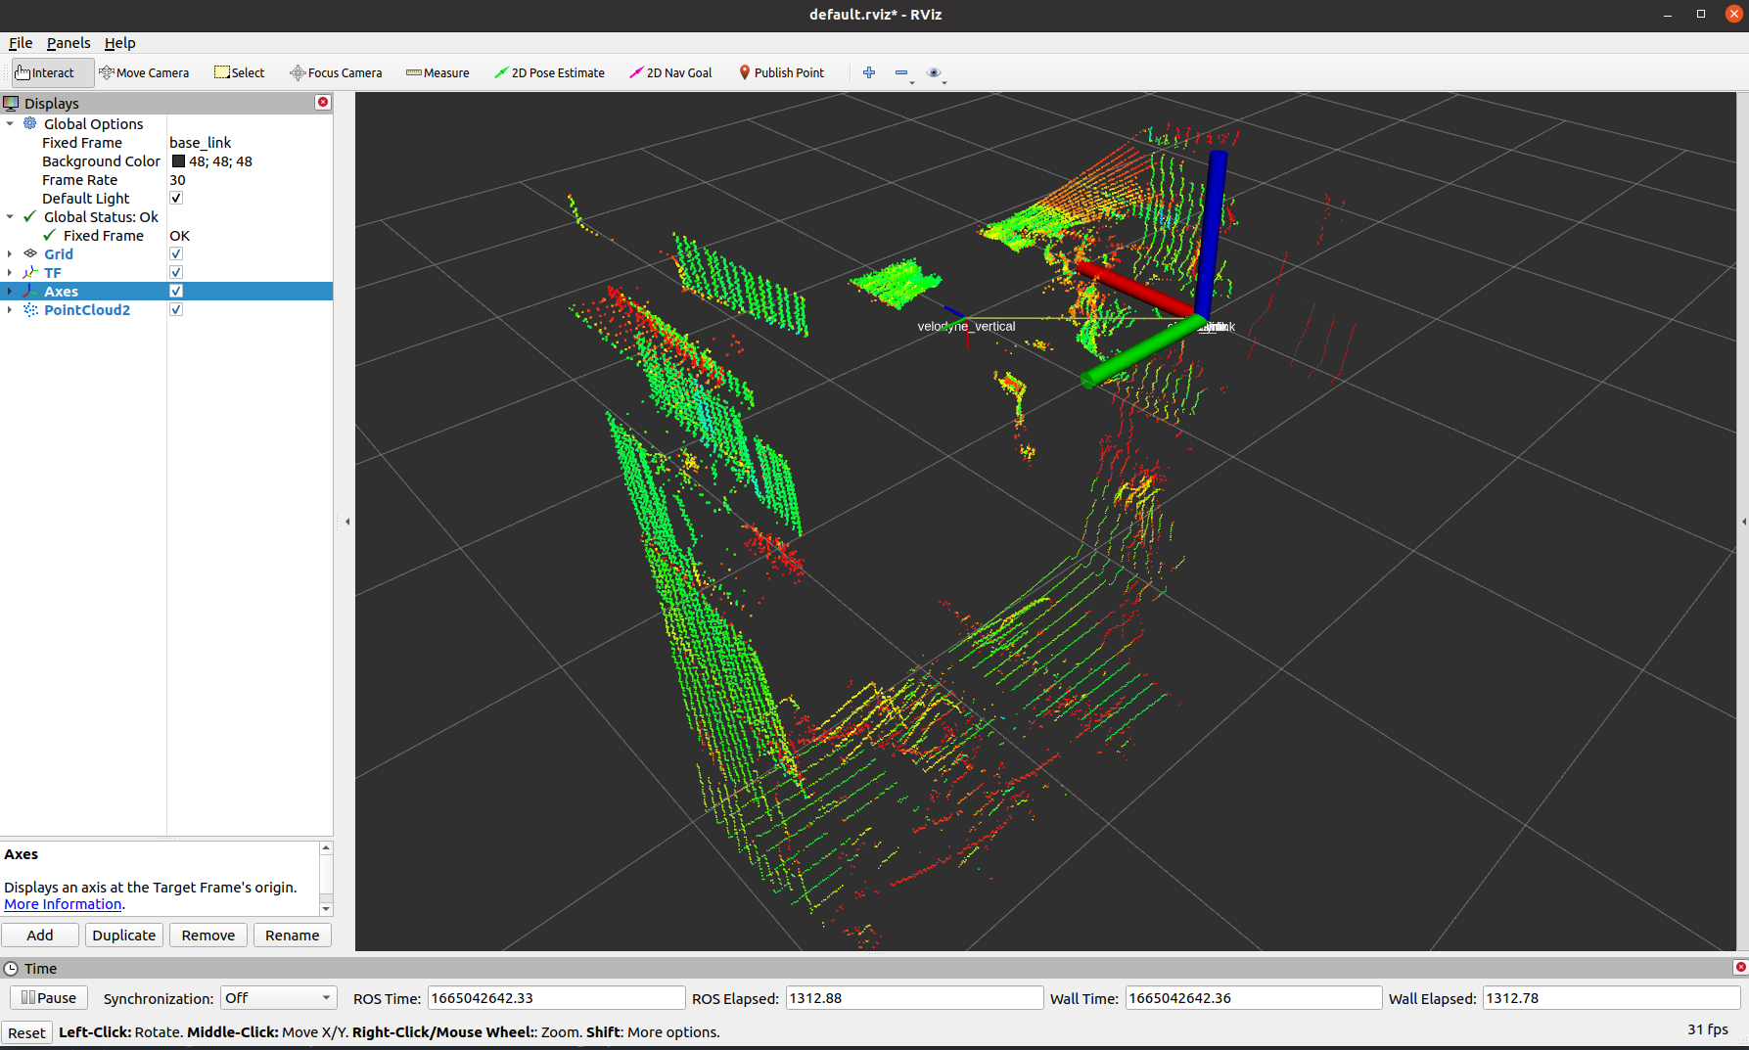Click the description scrollbar down arrow
This screenshot has width=1749, height=1050.
point(326,909)
